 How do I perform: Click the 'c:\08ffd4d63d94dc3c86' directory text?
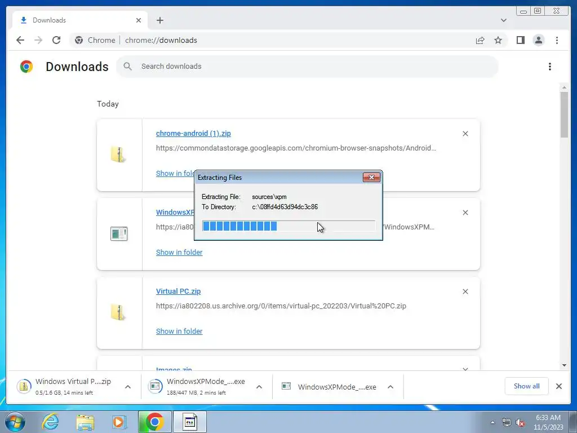pyautogui.click(x=285, y=207)
